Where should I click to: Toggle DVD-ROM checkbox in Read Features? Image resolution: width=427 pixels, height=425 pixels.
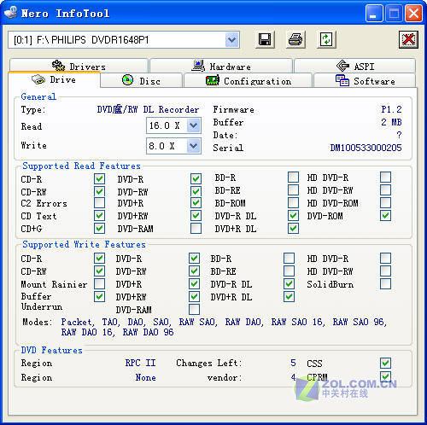tap(385, 215)
